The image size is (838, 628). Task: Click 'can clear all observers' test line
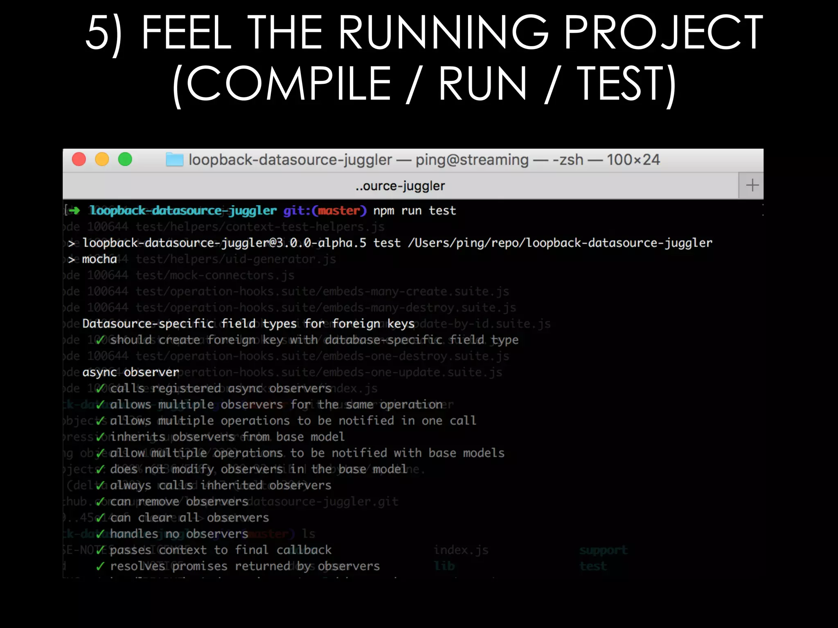(189, 518)
